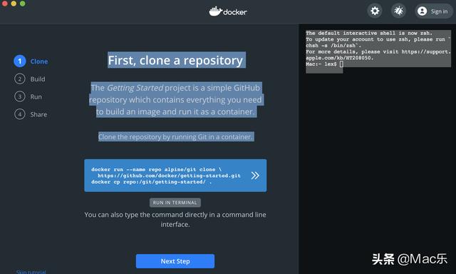Viewport: 456px width, 274px height.
Task: Click into the terminal prompt cursor
Action: tap(341, 64)
